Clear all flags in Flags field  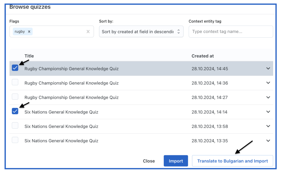click(x=88, y=32)
